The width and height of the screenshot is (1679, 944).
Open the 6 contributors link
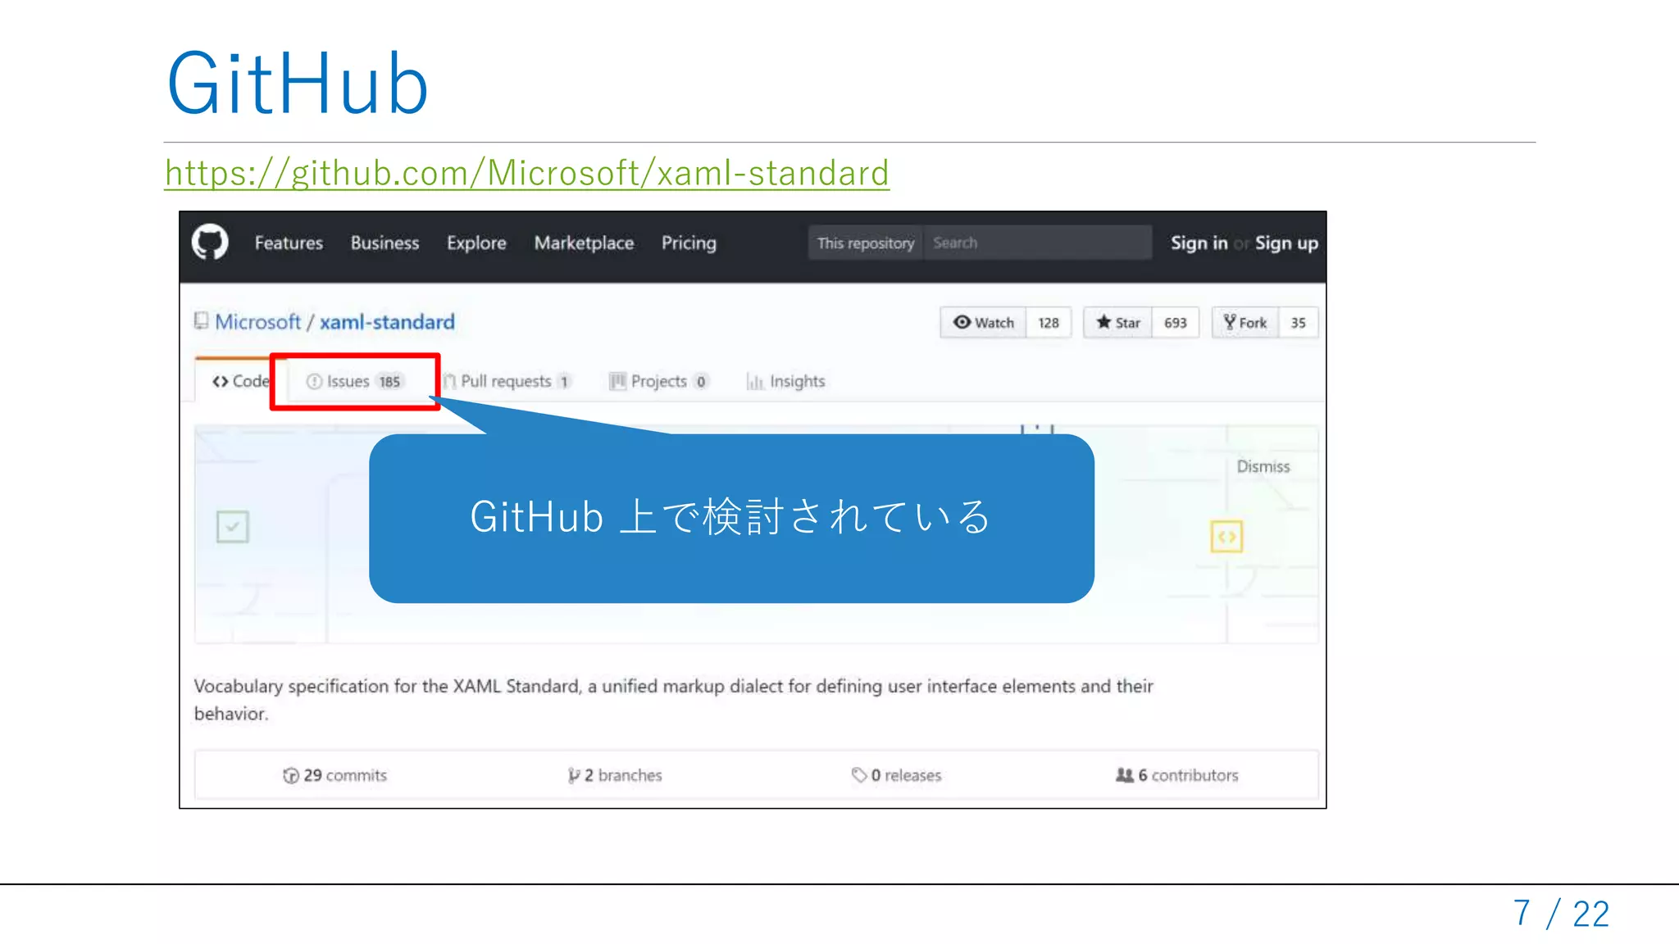point(1177,774)
